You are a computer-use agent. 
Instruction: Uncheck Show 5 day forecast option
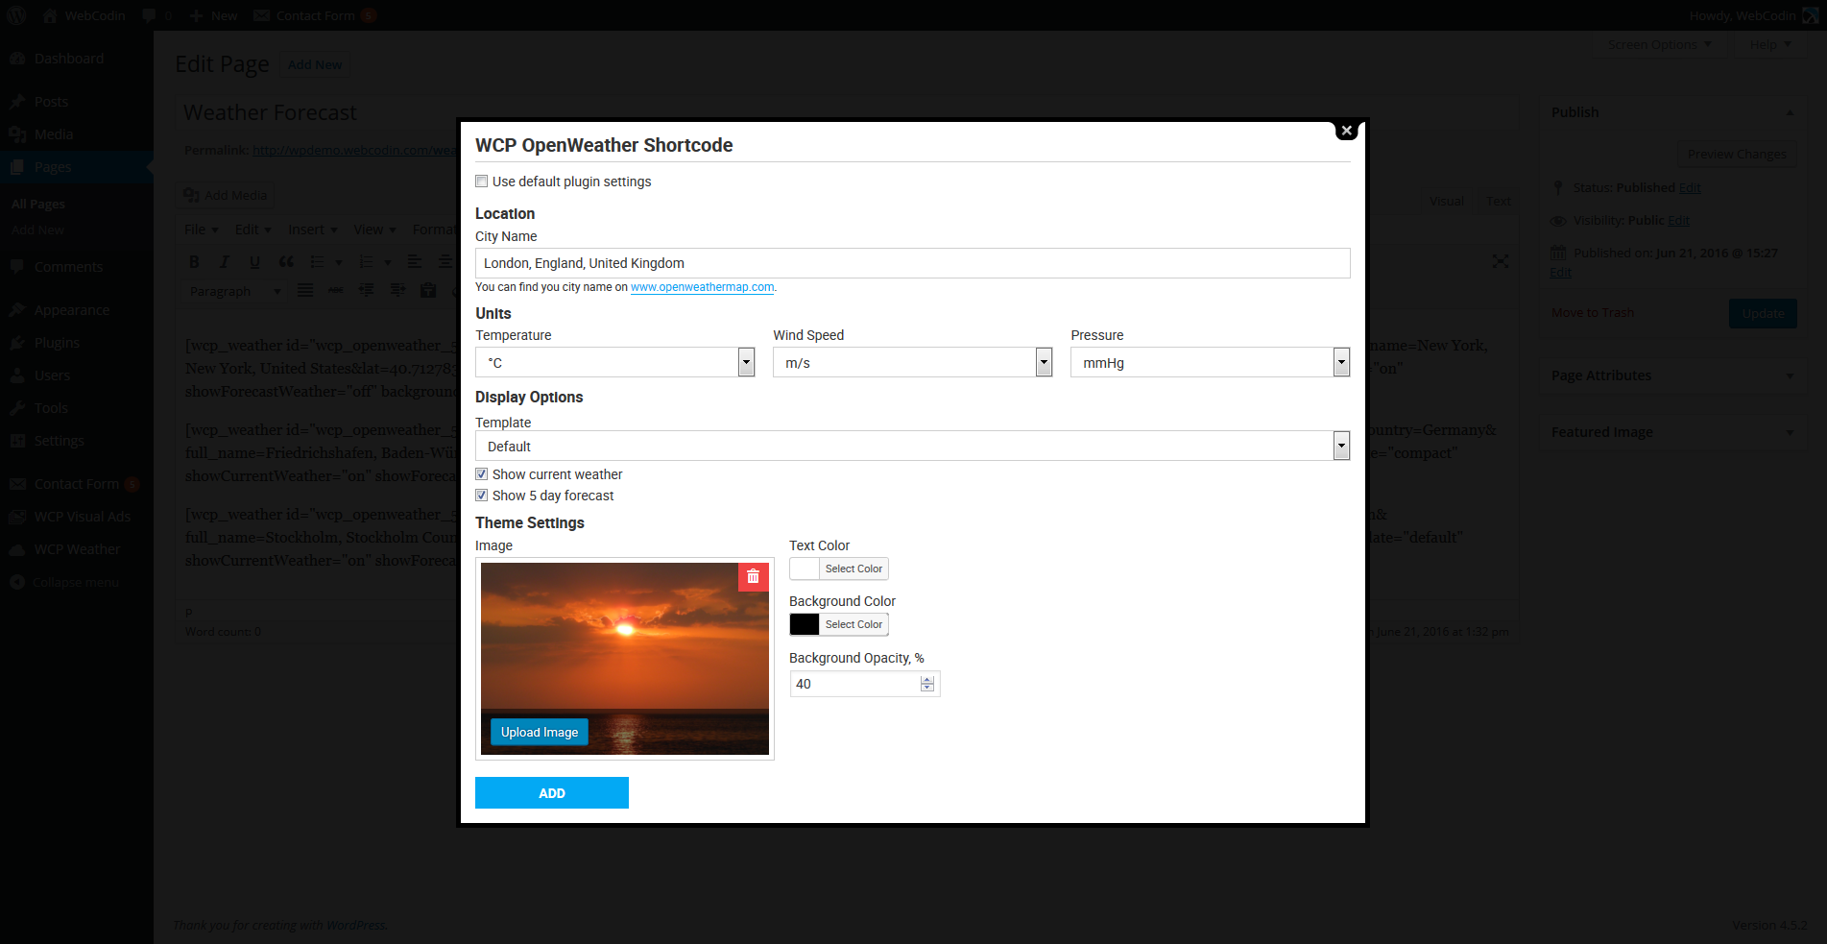(x=482, y=496)
